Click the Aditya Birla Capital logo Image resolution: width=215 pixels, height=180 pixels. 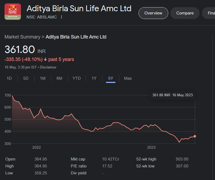pyautogui.click(x=13, y=12)
